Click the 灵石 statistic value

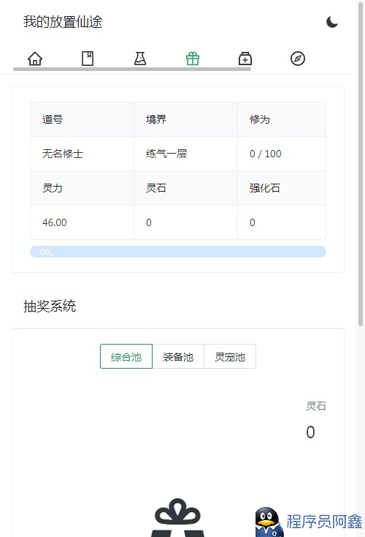pos(310,432)
